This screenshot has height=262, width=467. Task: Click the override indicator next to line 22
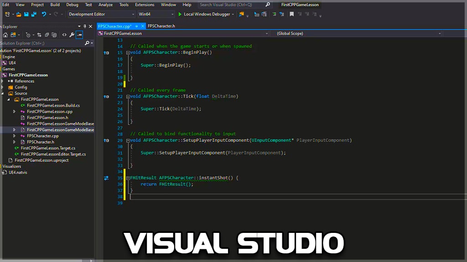click(x=106, y=96)
